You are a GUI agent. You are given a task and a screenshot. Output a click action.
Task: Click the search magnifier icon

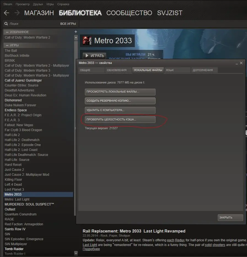(x=6, y=24)
